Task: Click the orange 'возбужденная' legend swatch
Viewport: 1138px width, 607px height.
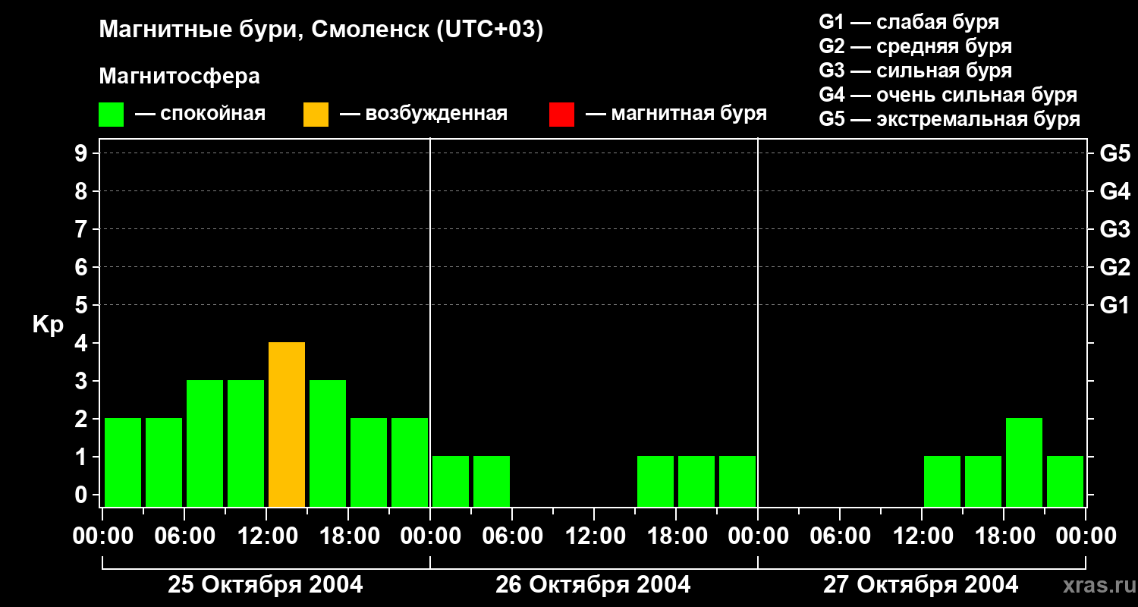Action: pos(316,115)
